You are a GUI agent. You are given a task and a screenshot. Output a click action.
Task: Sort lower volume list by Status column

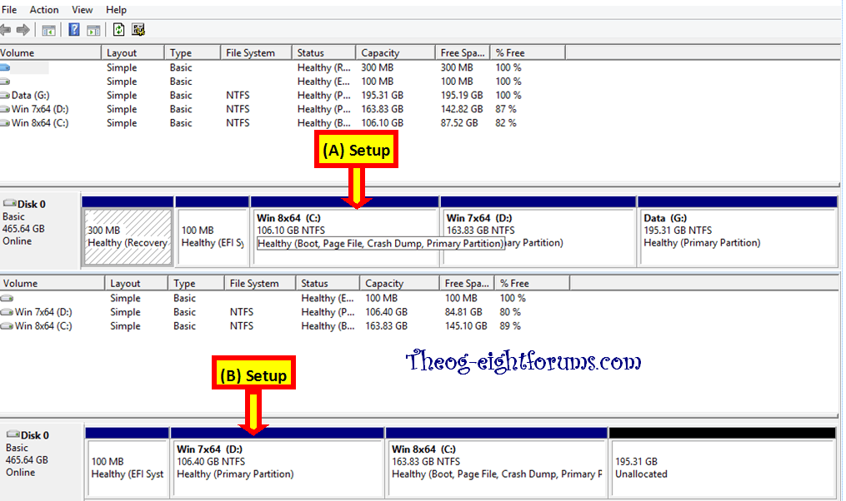click(x=328, y=283)
